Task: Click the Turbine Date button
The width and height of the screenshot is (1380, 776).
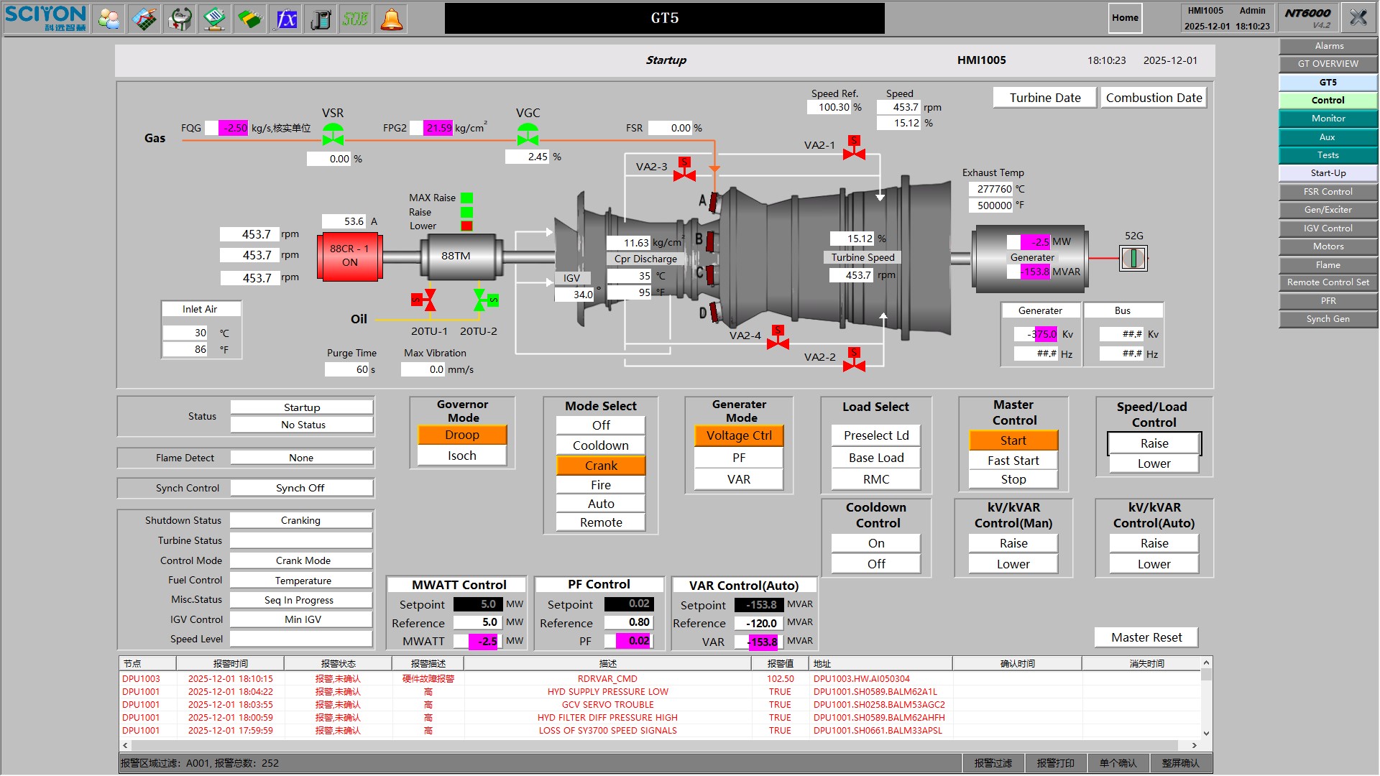Action: click(x=1044, y=98)
